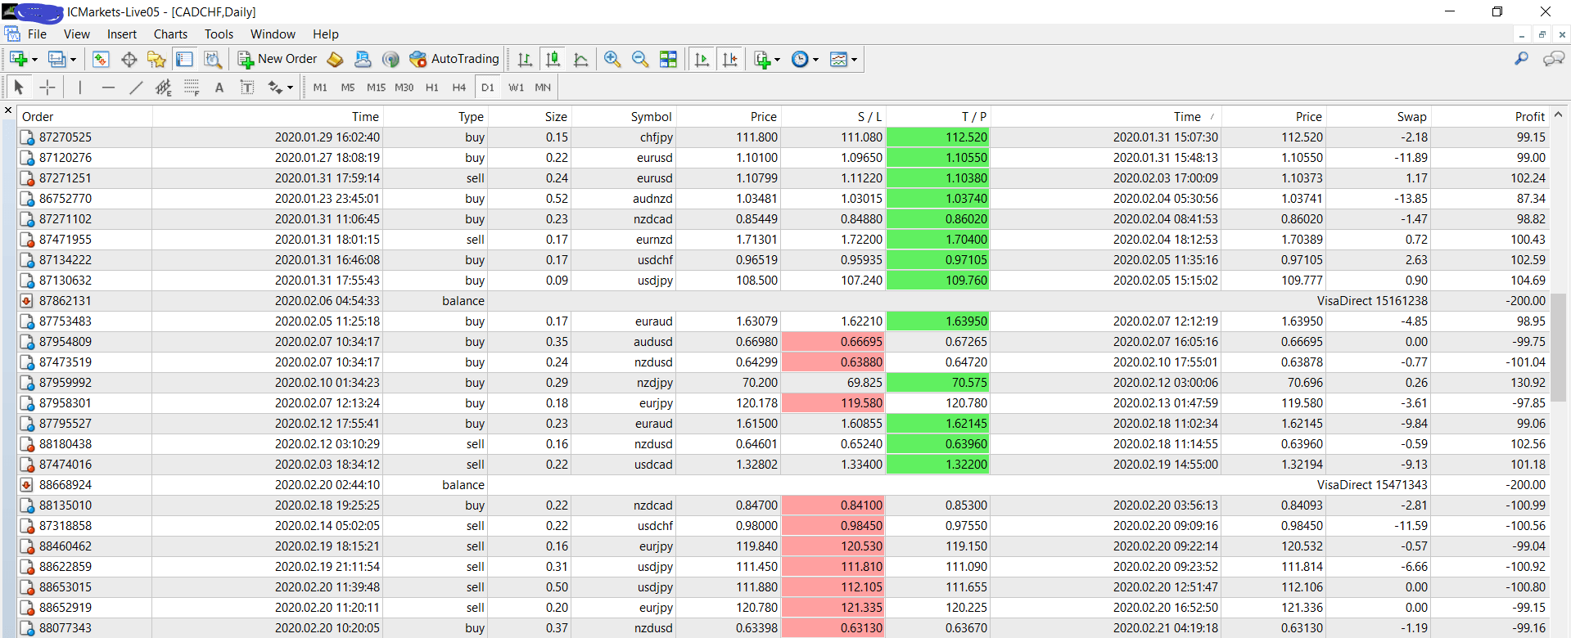The height and width of the screenshot is (638, 1571).
Task: Open the Window menu
Action: pyautogui.click(x=273, y=34)
